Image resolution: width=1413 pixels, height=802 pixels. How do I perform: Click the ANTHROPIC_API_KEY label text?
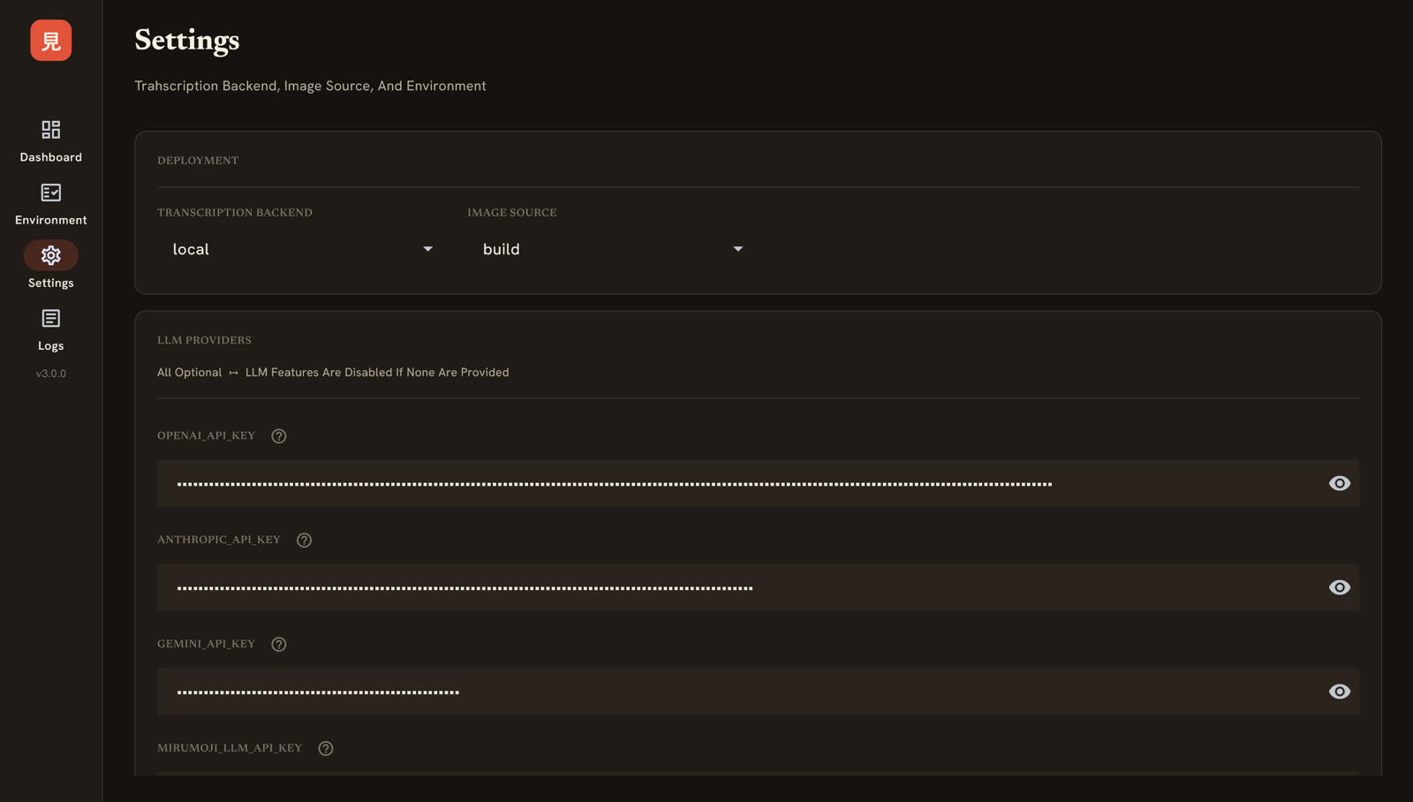tap(219, 541)
